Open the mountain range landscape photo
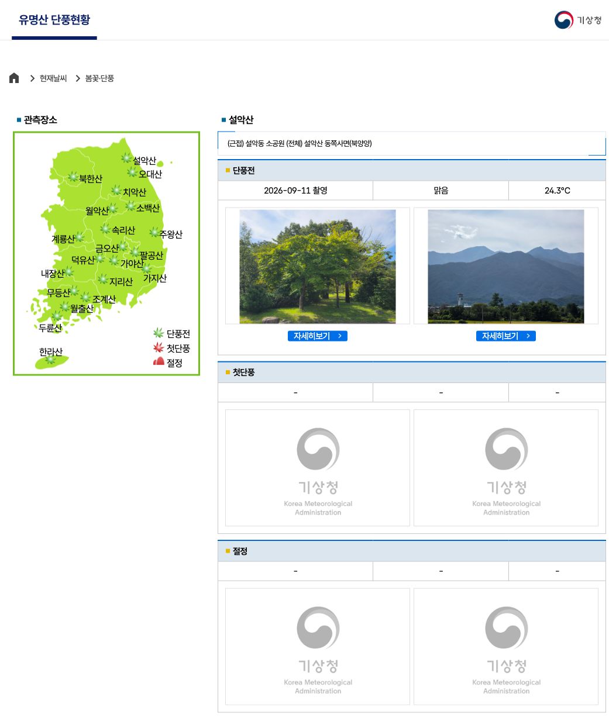The image size is (609, 724). click(506, 267)
